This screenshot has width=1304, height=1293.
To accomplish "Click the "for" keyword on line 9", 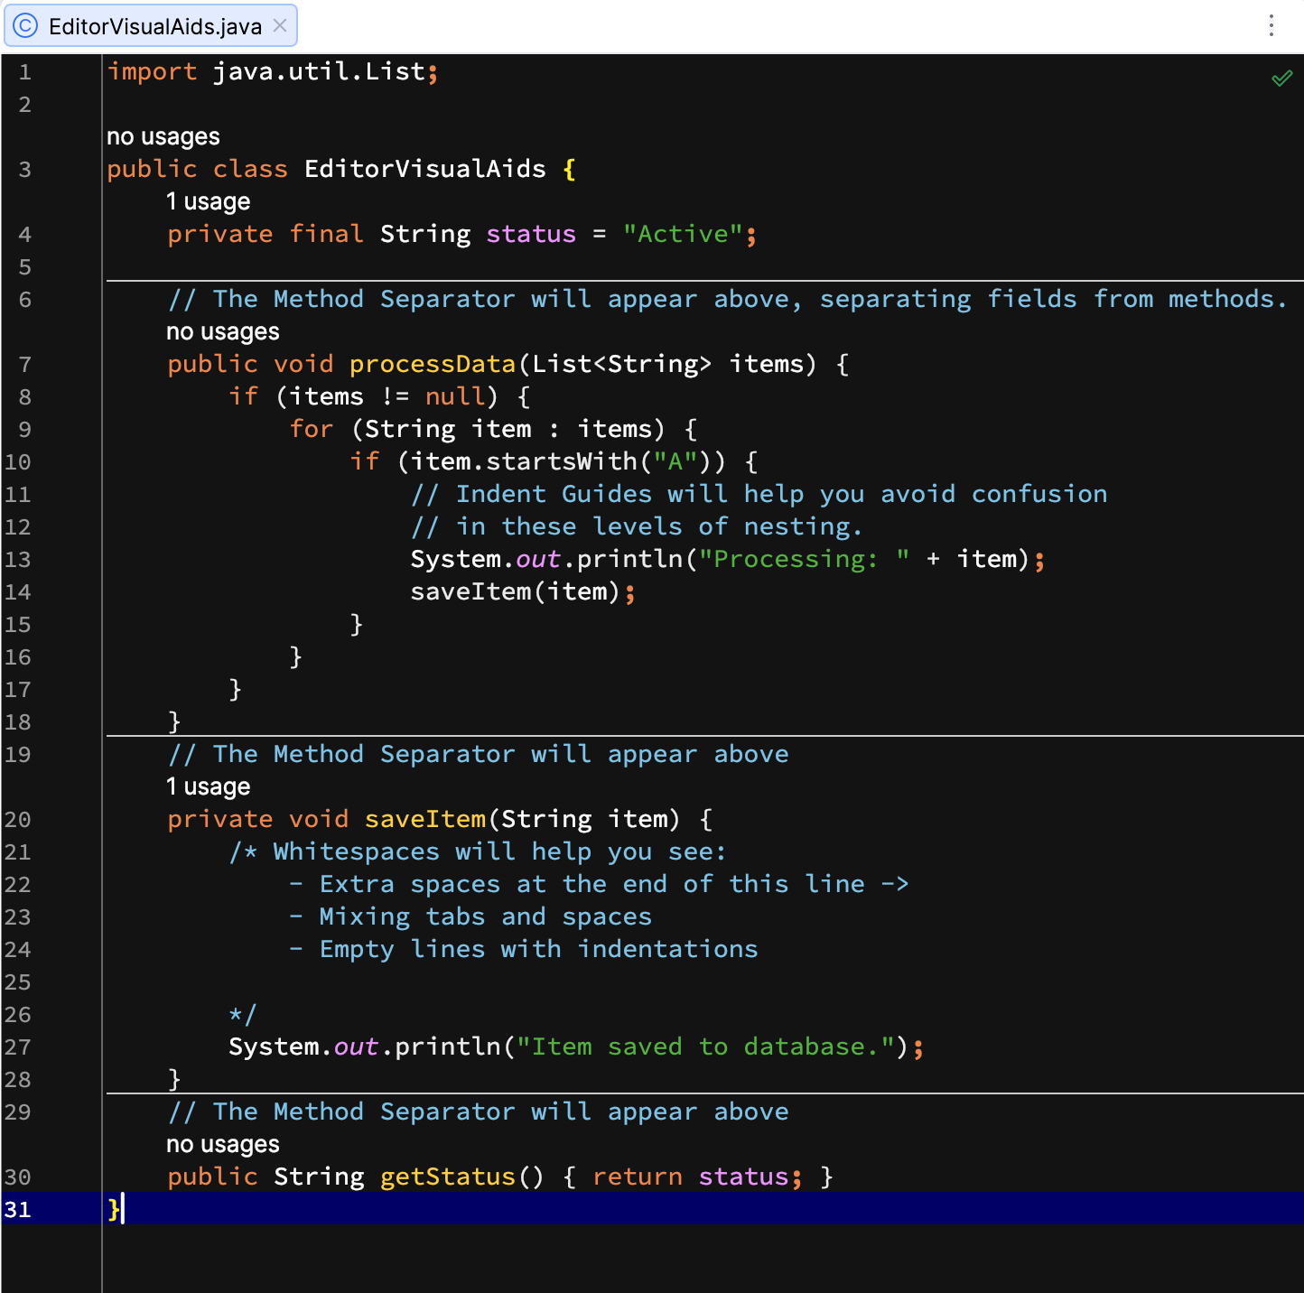I will coord(312,429).
